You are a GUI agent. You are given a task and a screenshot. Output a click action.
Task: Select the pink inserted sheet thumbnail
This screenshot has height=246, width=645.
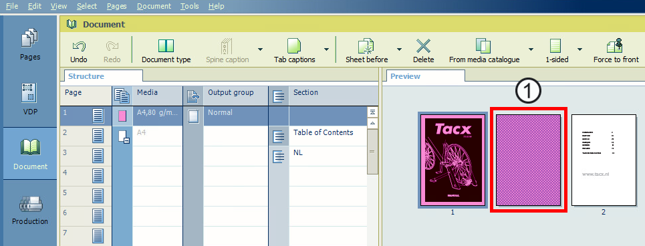point(528,160)
